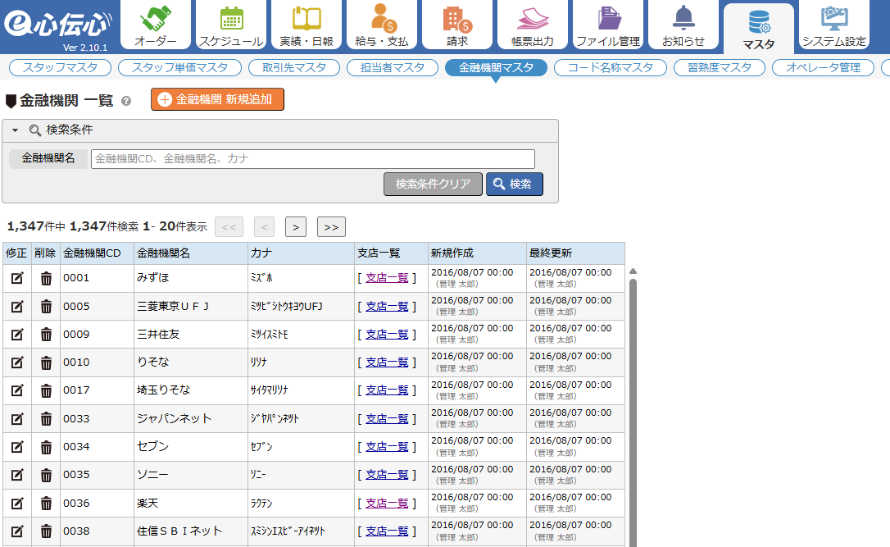890x547 pixels.
Task: Click 金融機関 新規追加 button
Action: tap(217, 99)
